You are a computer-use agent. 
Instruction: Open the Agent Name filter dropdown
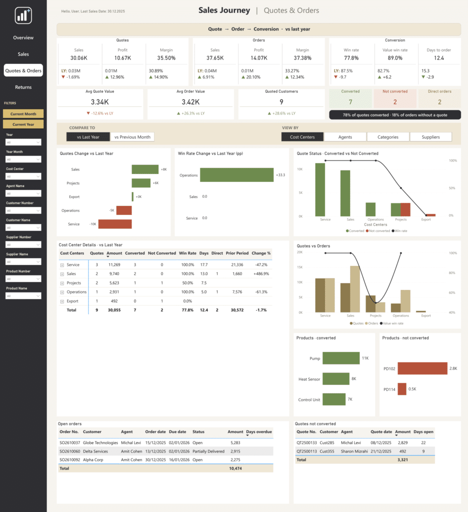tap(23, 193)
